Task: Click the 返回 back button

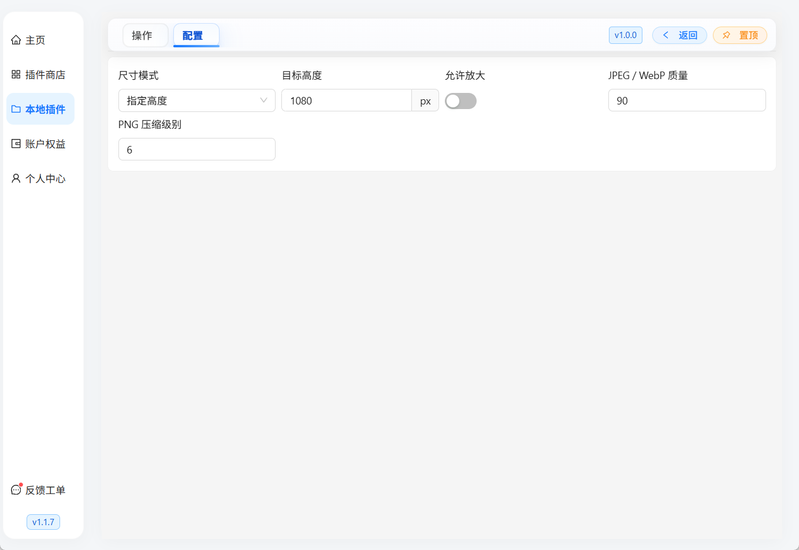Action: [x=679, y=35]
